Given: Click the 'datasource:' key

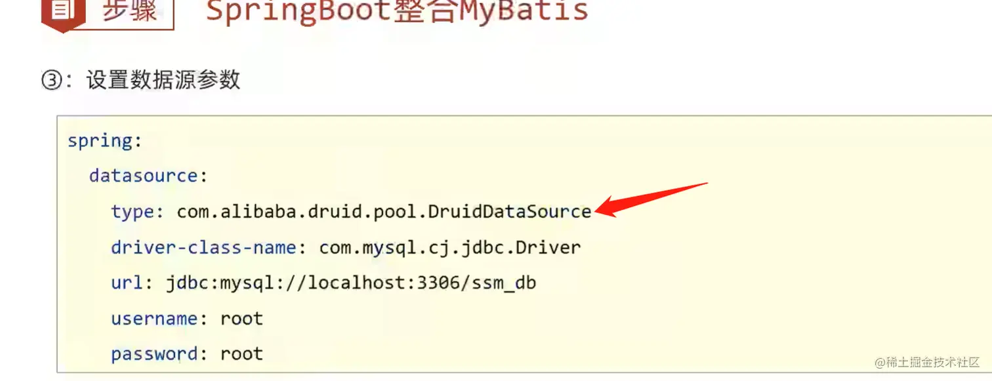Looking at the screenshot, I should [x=144, y=176].
